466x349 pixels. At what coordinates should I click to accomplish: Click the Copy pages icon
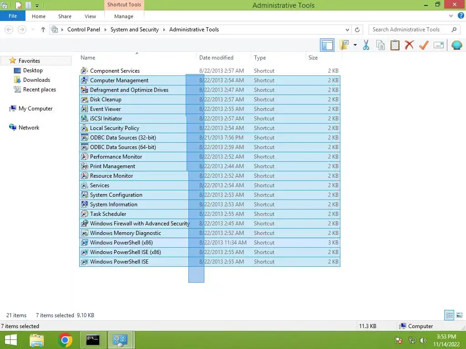coord(380,45)
